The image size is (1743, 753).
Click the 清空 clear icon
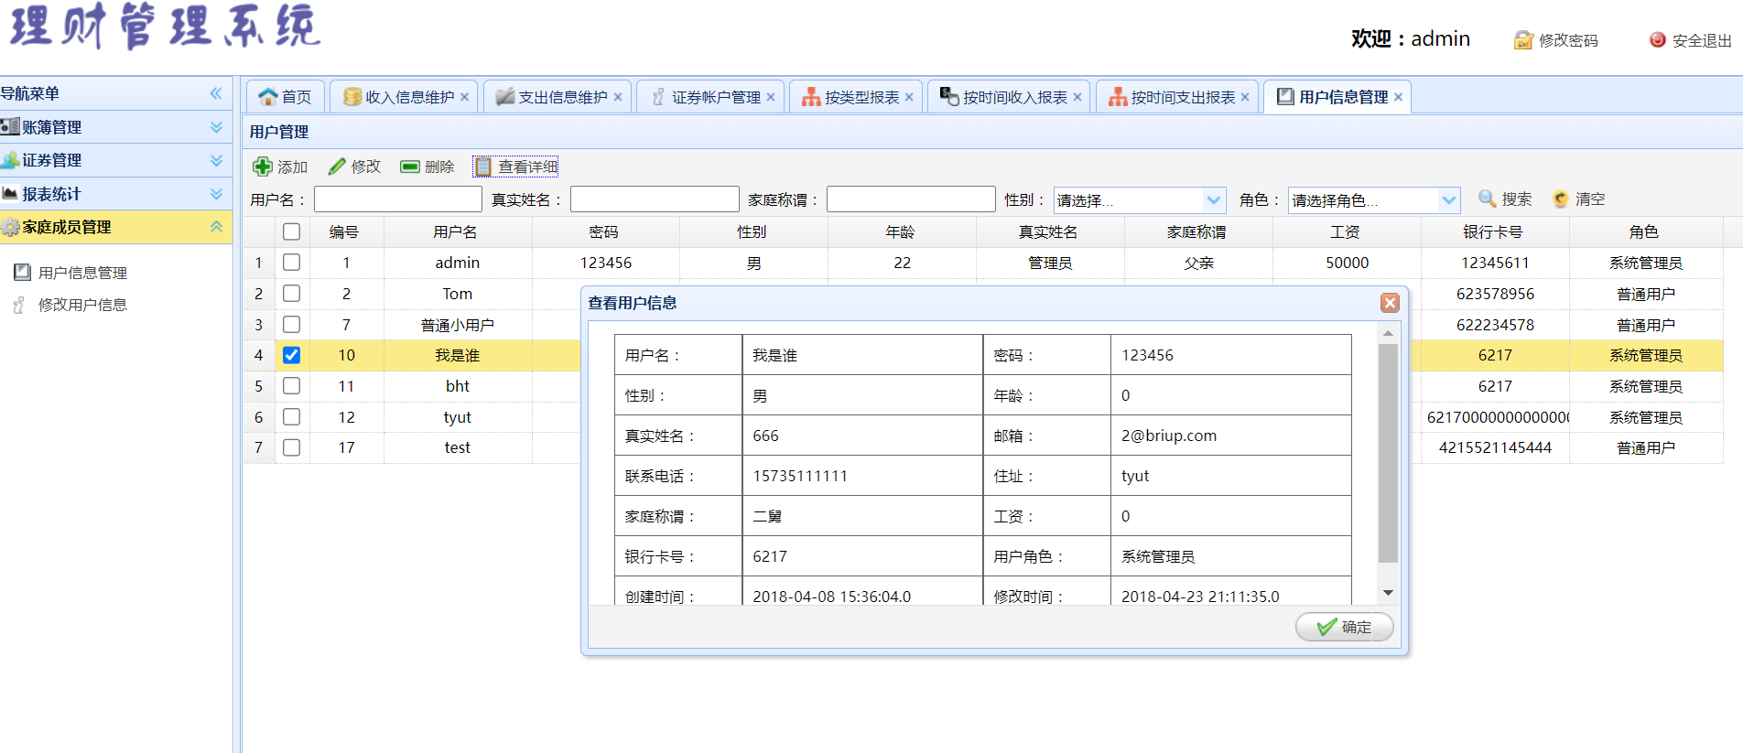coord(1561,199)
